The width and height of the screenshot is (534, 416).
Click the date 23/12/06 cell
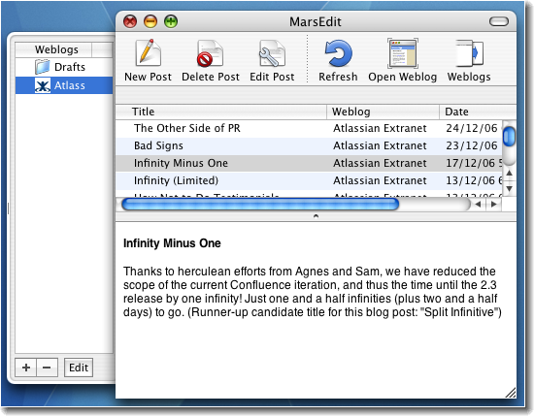(471, 145)
